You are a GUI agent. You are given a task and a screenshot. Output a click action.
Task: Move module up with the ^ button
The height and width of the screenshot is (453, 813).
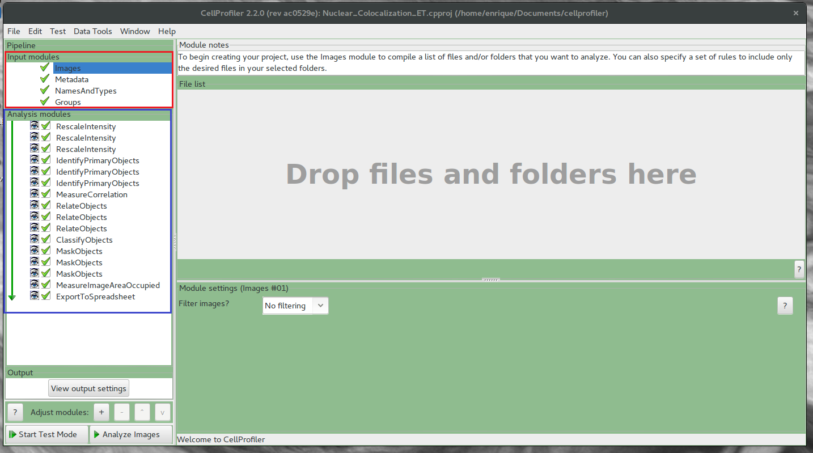(142, 412)
